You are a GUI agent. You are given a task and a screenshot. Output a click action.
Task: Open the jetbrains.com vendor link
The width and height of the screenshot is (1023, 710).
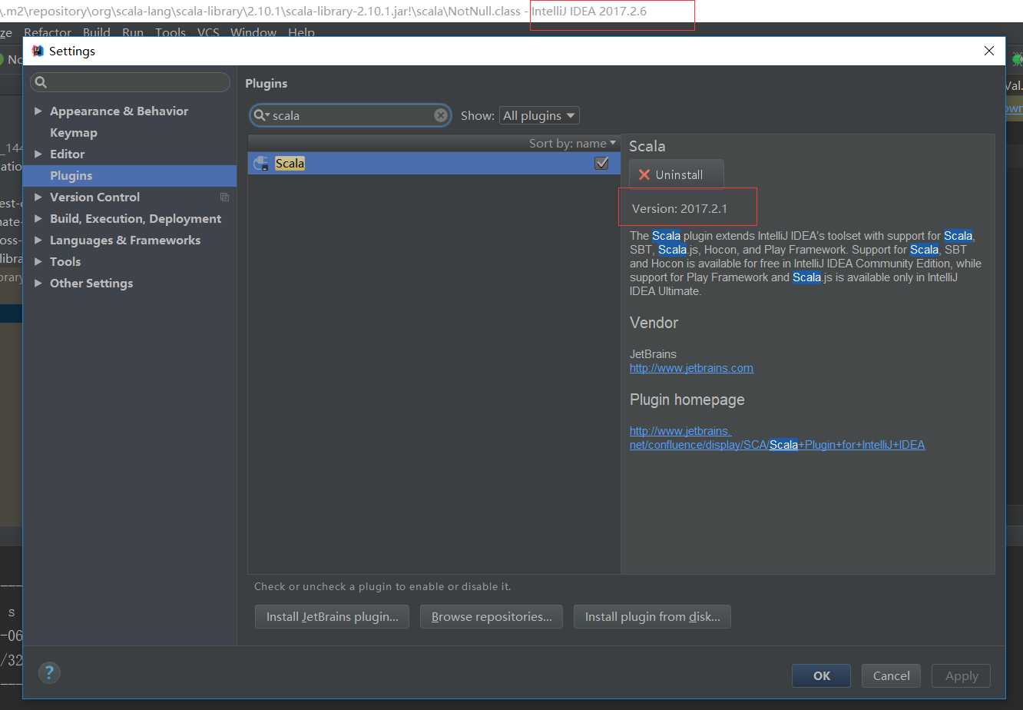(691, 368)
